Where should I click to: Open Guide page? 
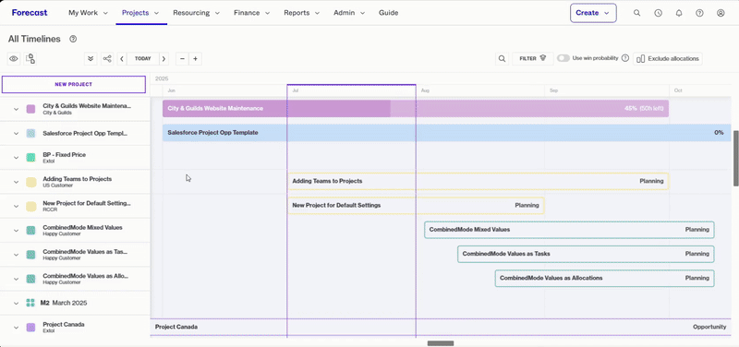click(x=388, y=13)
